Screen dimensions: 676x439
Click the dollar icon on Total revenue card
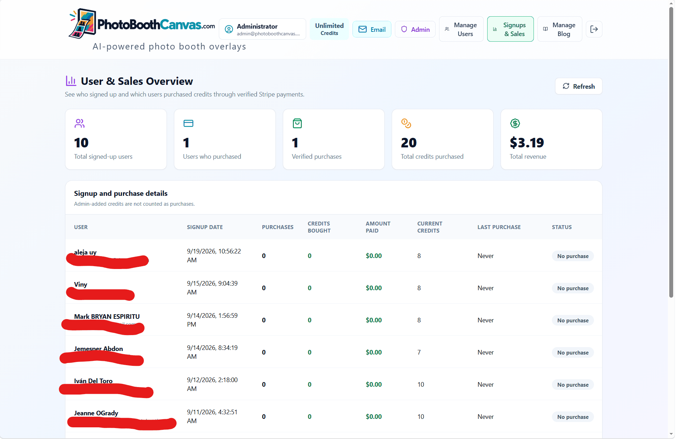(x=515, y=123)
